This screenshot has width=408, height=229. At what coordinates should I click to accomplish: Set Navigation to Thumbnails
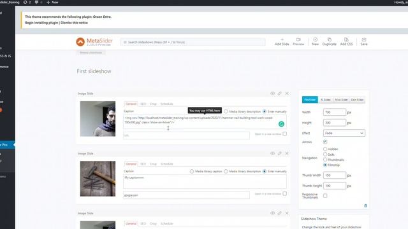coord(325,160)
